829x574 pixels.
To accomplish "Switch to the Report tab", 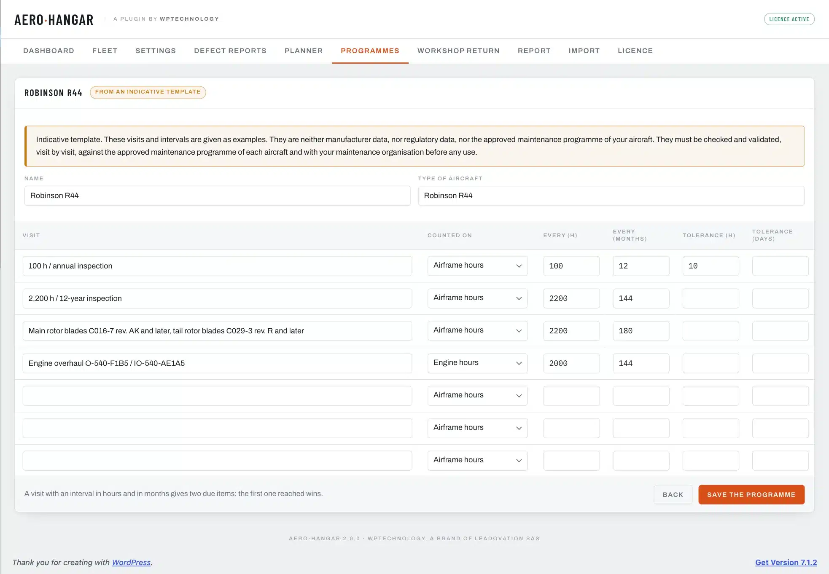I will (x=534, y=51).
